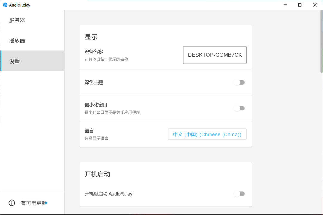Switch to the 播放器 section
323x215 pixels.
pos(17,40)
